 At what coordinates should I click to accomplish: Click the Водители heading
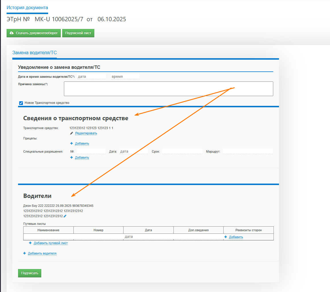37,196
